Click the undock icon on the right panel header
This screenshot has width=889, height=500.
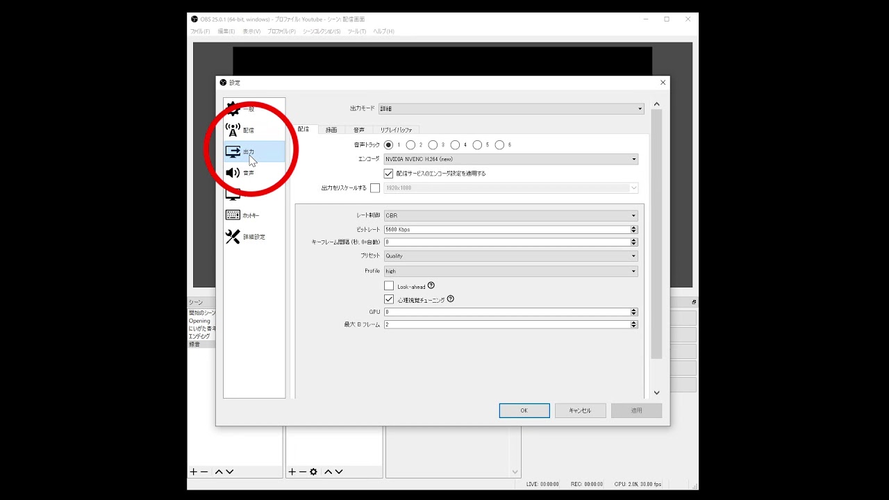point(694,302)
